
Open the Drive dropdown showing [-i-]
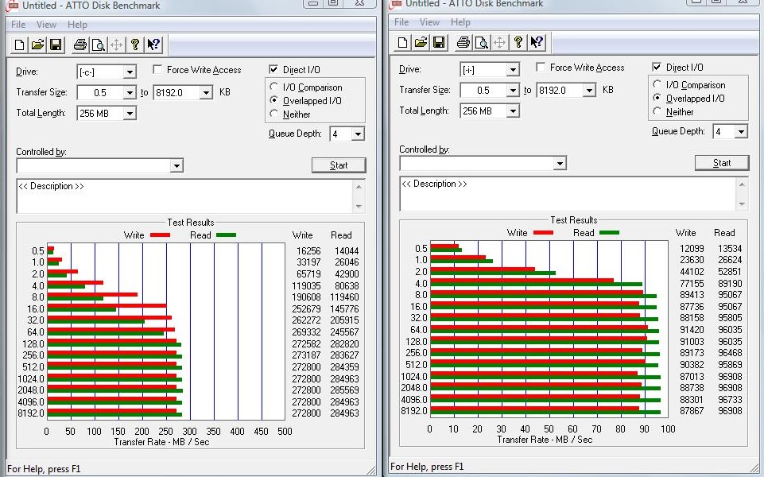(512, 70)
